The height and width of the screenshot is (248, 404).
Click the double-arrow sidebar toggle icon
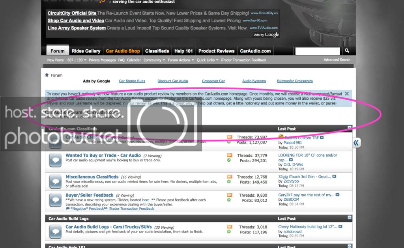point(356,142)
